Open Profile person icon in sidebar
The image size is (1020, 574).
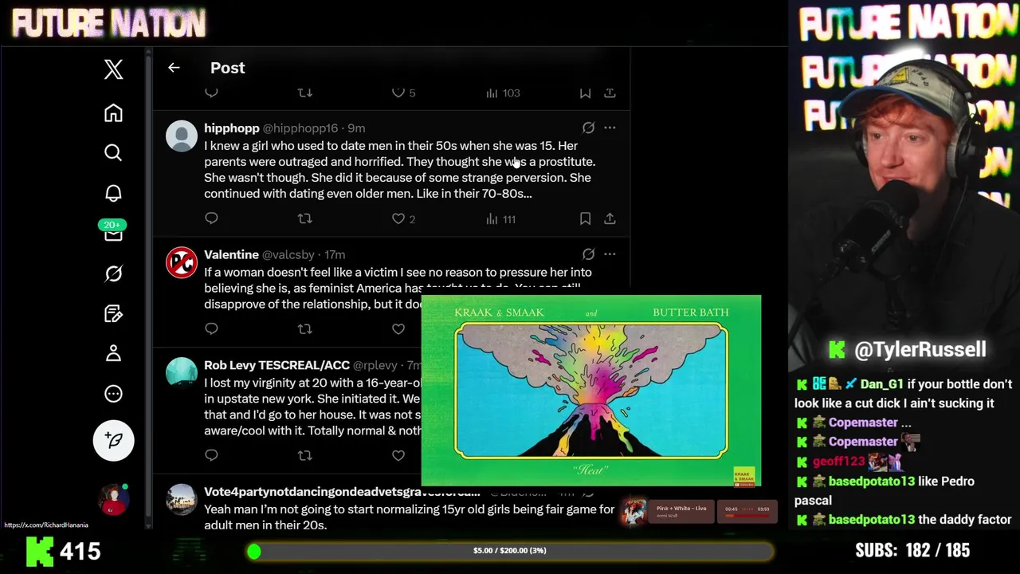[x=113, y=353]
